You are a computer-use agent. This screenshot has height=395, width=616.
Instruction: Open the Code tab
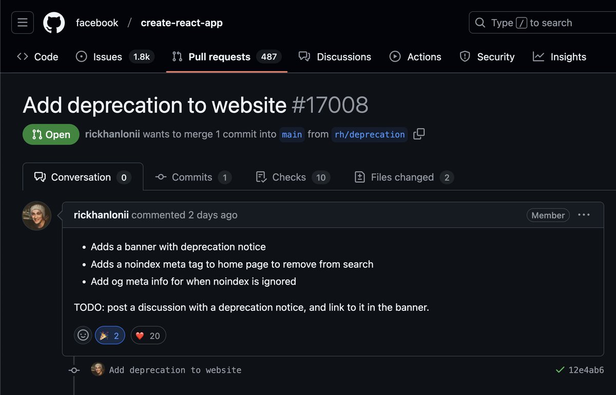37,57
